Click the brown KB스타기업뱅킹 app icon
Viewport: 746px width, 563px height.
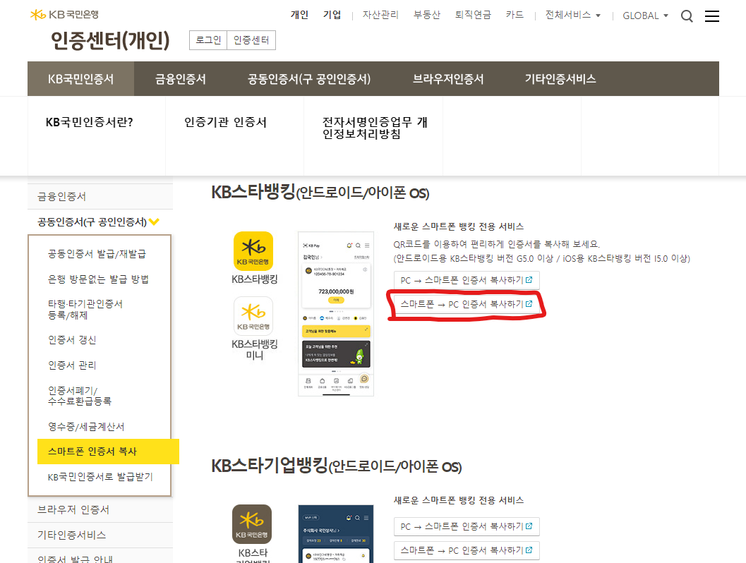coord(252,524)
